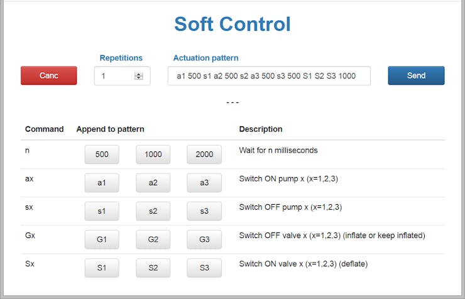
Task: Append s3 pump-off command
Action: pos(204,211)
